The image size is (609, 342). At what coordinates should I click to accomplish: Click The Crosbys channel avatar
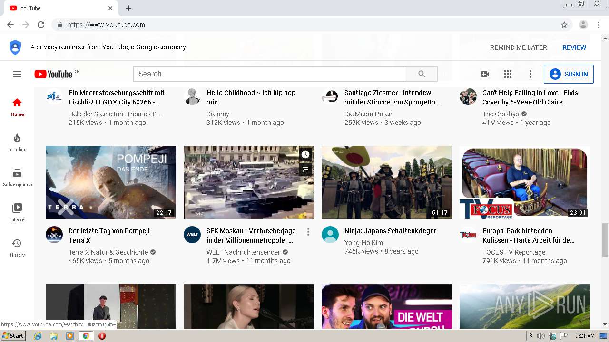468,96
